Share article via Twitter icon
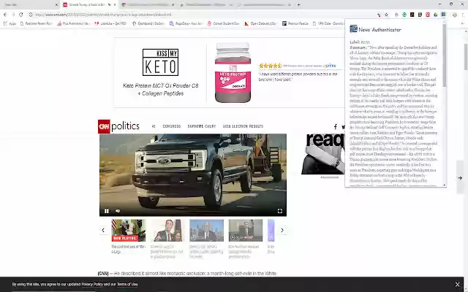This screenshot has width=468, height=292. coord(343,126)
